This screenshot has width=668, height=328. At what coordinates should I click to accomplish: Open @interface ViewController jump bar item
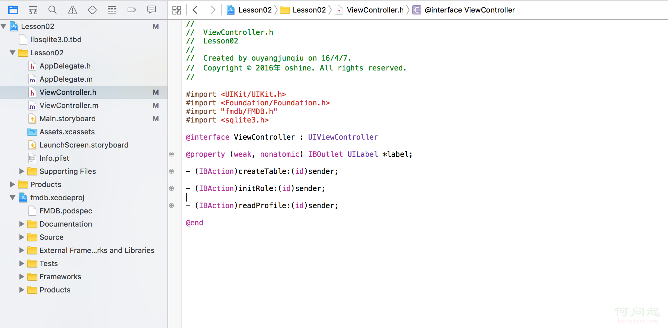[469, 10]
